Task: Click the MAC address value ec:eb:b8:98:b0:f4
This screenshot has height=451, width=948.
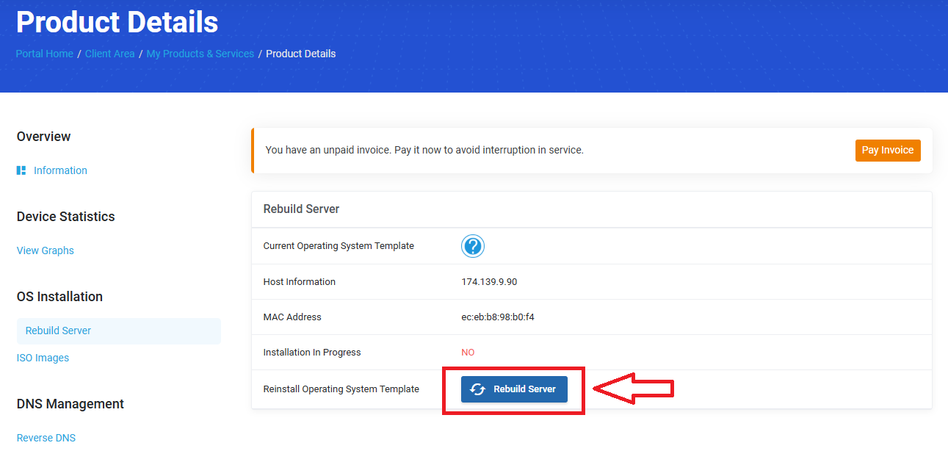Action: point(497,317)
